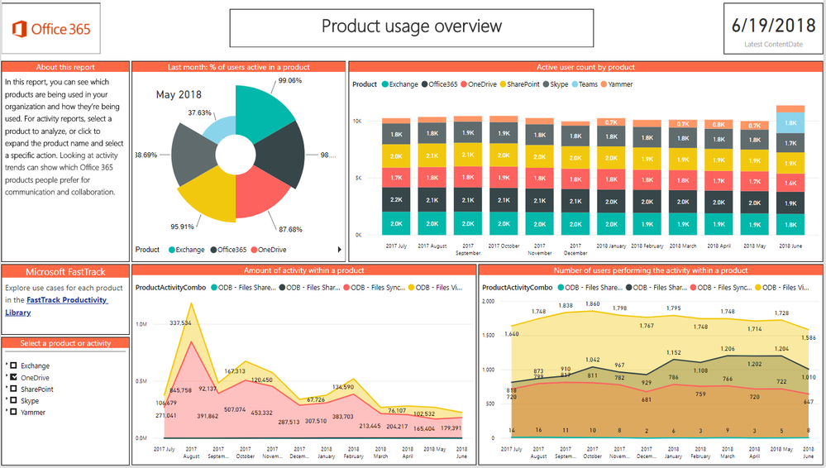Expand the SharePoint tree arrow
Image resolution: width=826 pixels, height=468 pixels.
(x=7, y=387)
